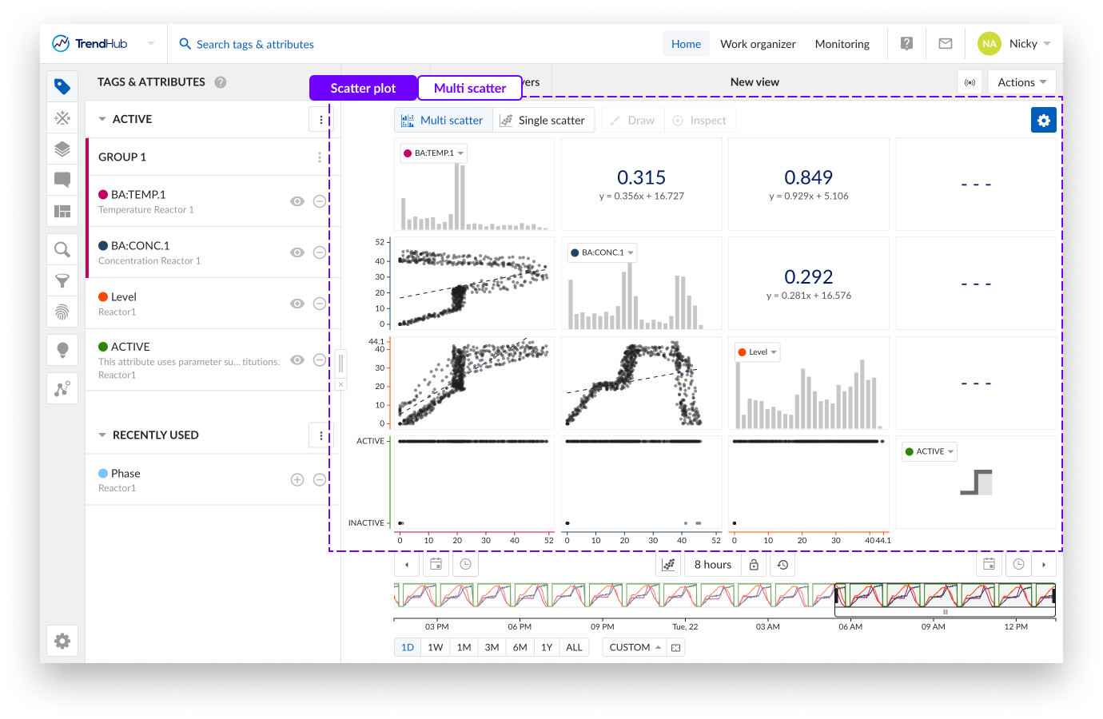
Task: Open the Actions dropdown
Action: coord(1021,82)
